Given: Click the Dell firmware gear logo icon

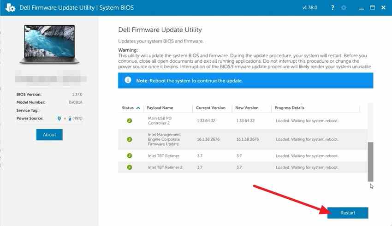Looking at the screenshot, I should click(x=10, y=7).
